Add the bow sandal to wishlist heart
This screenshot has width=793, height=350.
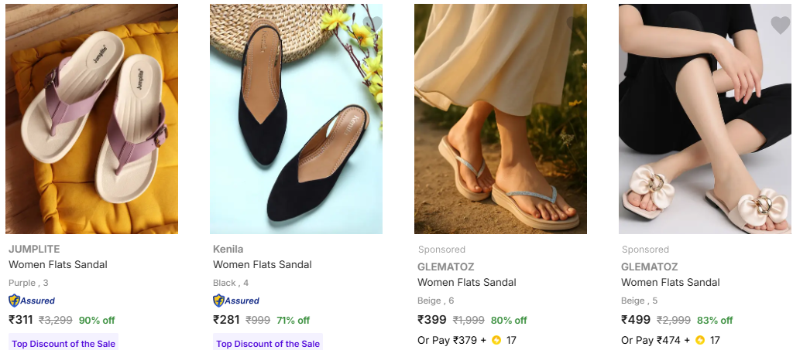tap(780, 25)
